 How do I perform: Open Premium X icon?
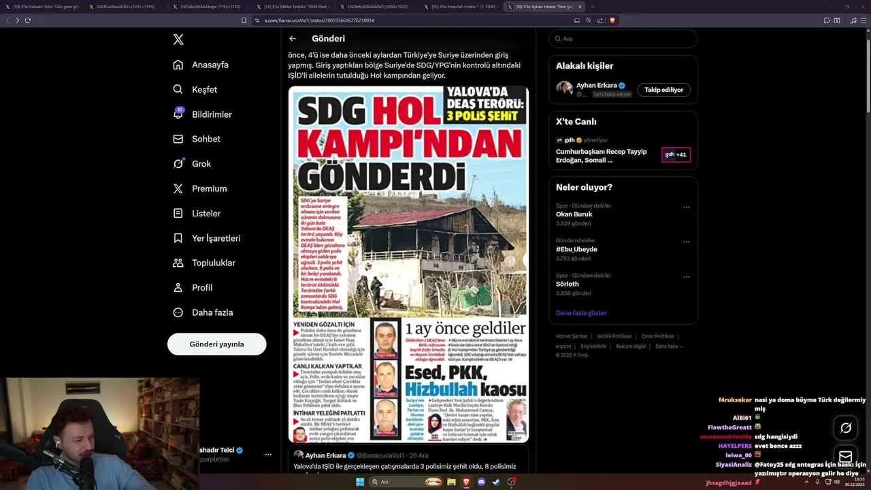point(178,189)
